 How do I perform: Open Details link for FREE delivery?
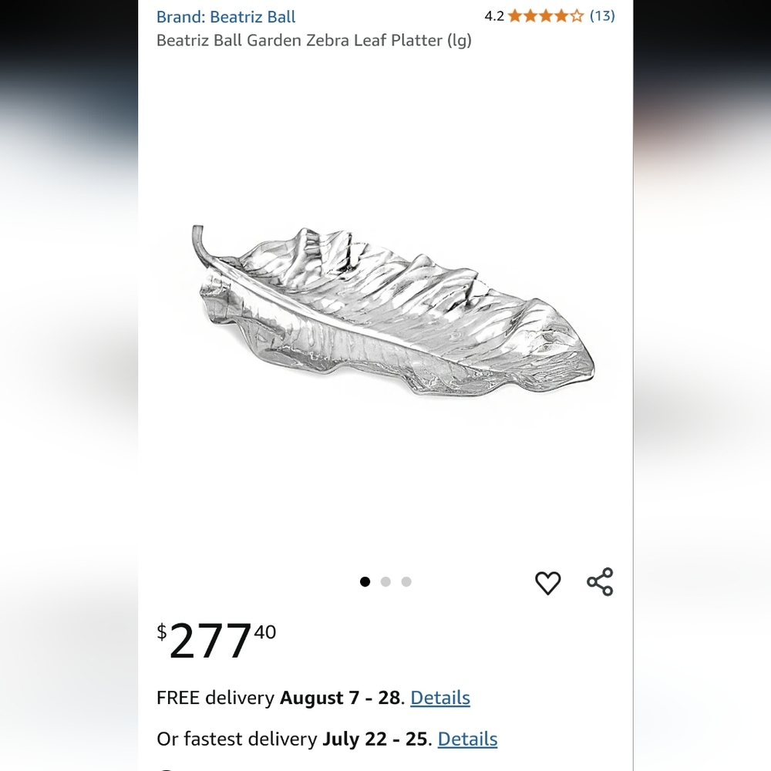[440, 698]
